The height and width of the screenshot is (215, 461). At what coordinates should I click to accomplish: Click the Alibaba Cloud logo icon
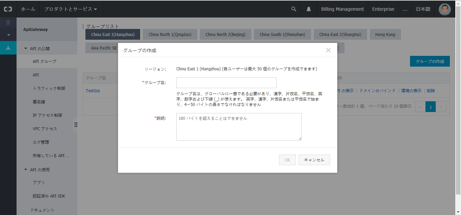click(8, 9)
